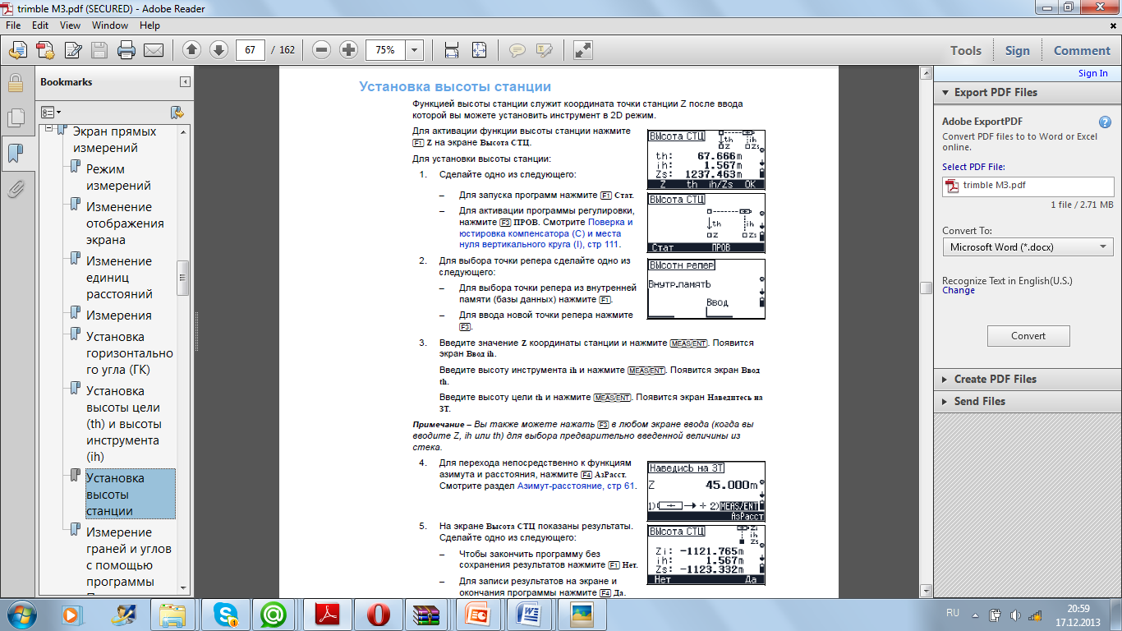Open the Windows Start menu

click(x=21, y=614)
